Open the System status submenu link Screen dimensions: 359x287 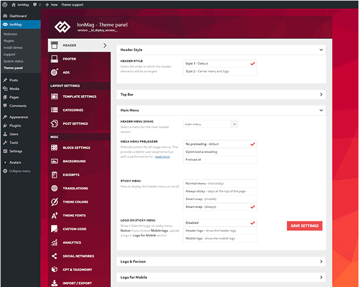pyautogui.click(x=14, y=61)
